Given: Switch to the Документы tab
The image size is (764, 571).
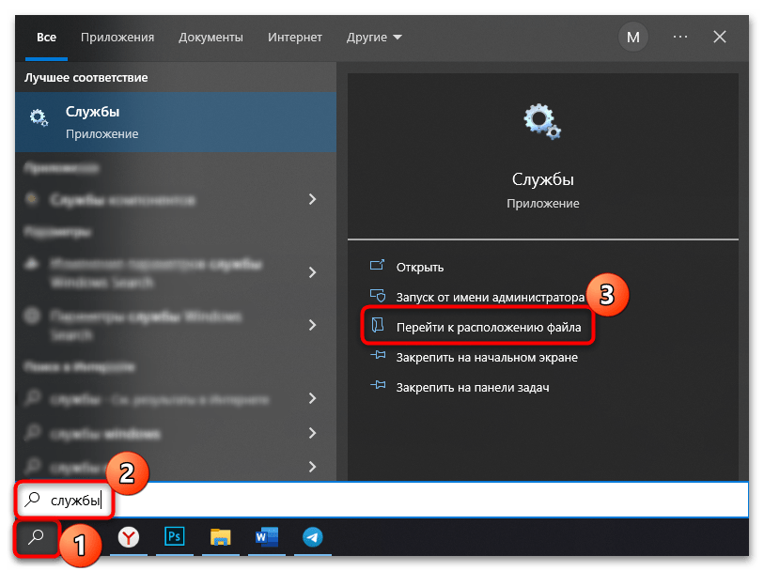Looking at the screenshot, I should pos(210,38).
